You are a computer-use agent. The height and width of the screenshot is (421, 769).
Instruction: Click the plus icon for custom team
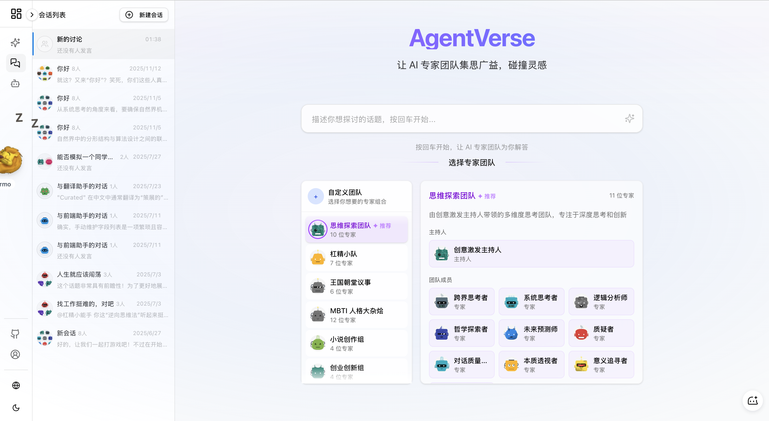click(x=316, y=196)
